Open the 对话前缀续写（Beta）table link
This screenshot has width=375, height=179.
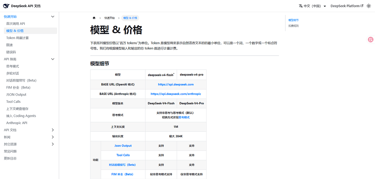point(122,165)
